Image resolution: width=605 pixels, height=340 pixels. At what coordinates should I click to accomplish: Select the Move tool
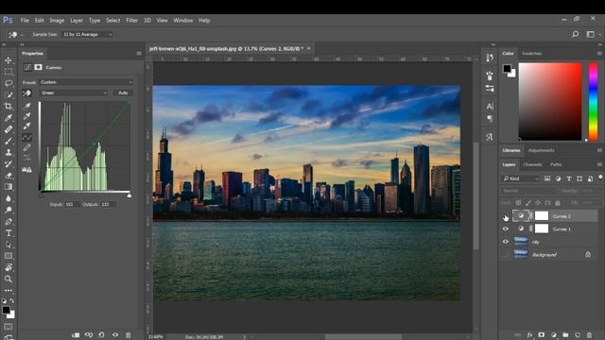(9, 60)
